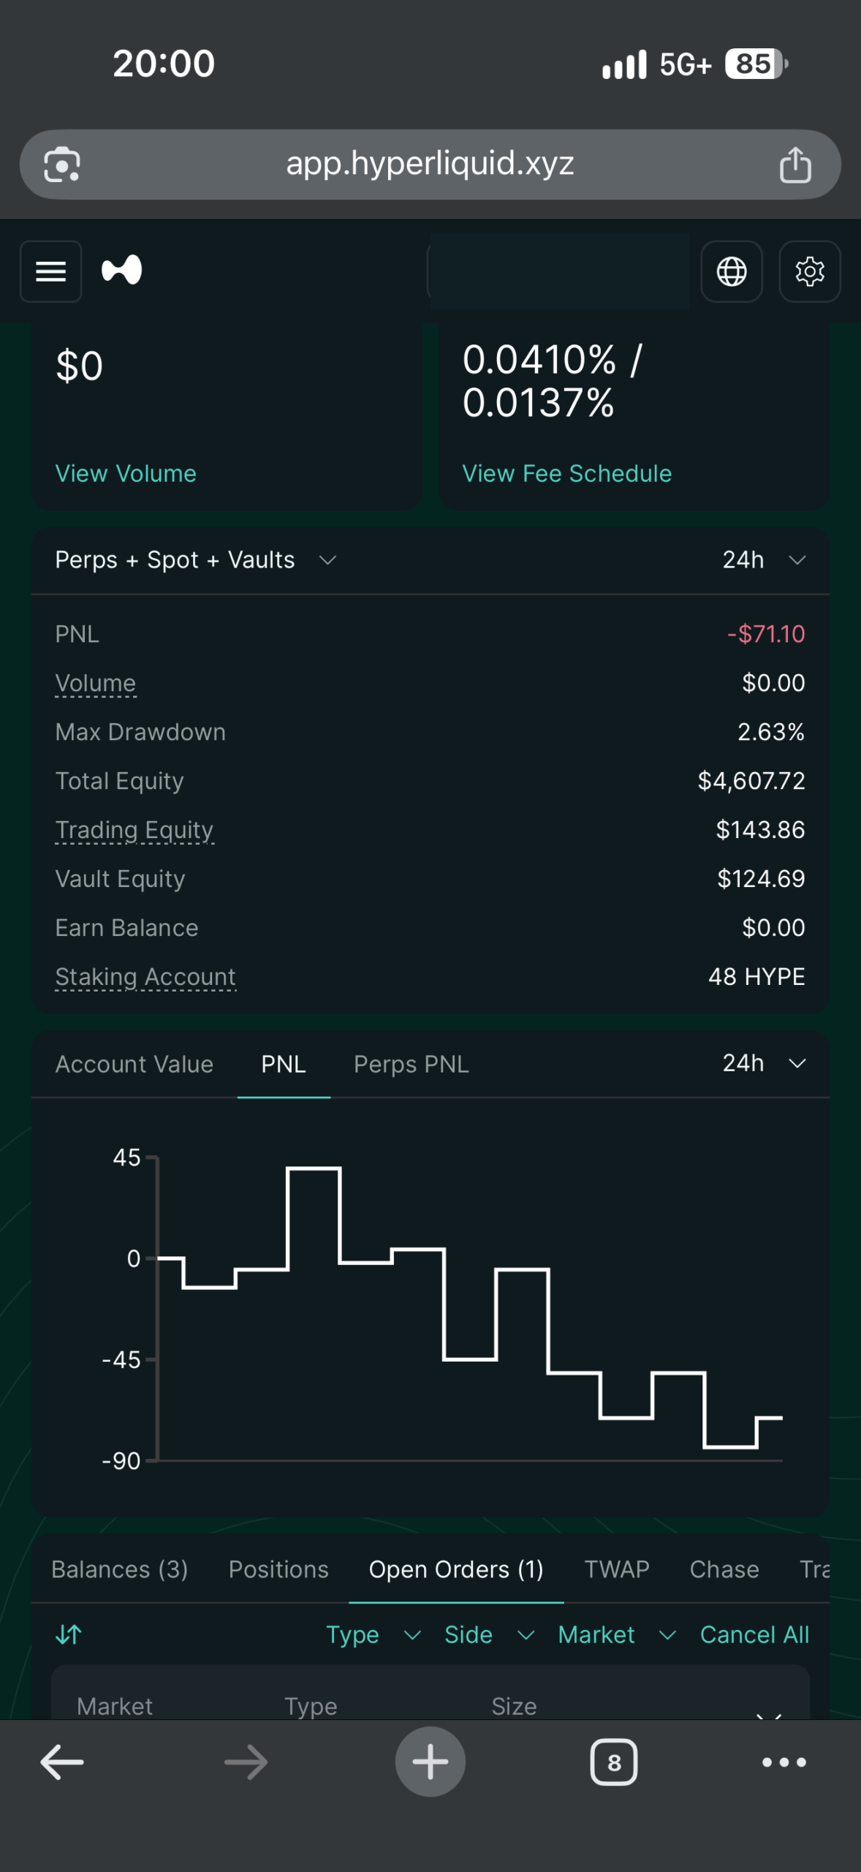Open the hamburger navigation menu

[x=50, y=271]
